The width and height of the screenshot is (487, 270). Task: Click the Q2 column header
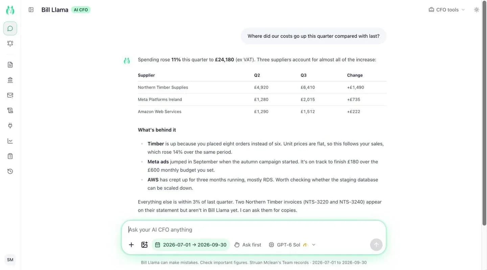coord(257,75)
